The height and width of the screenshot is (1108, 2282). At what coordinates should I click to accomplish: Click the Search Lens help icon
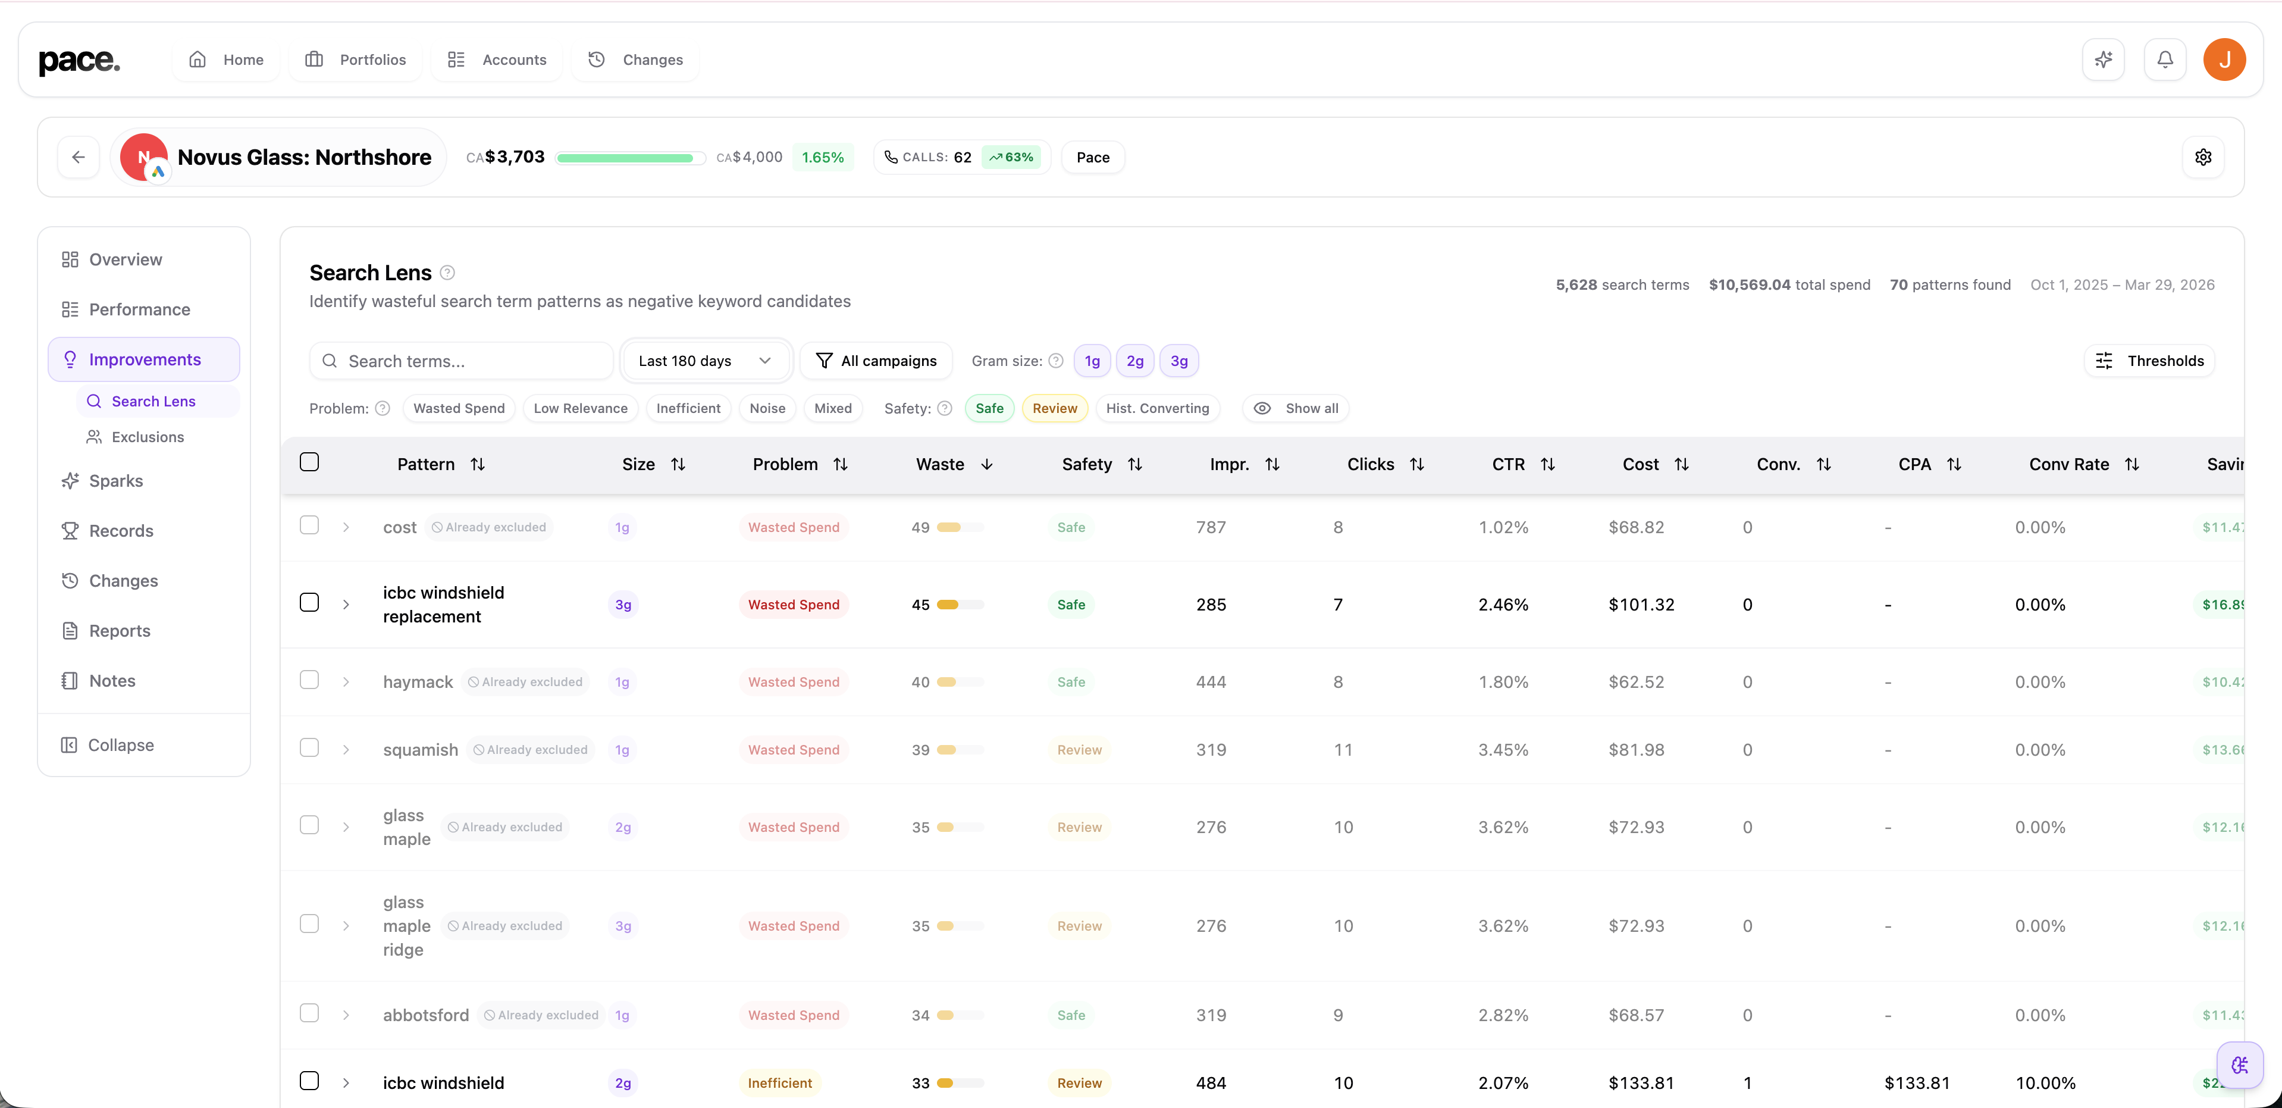click(x=447, y=272)
